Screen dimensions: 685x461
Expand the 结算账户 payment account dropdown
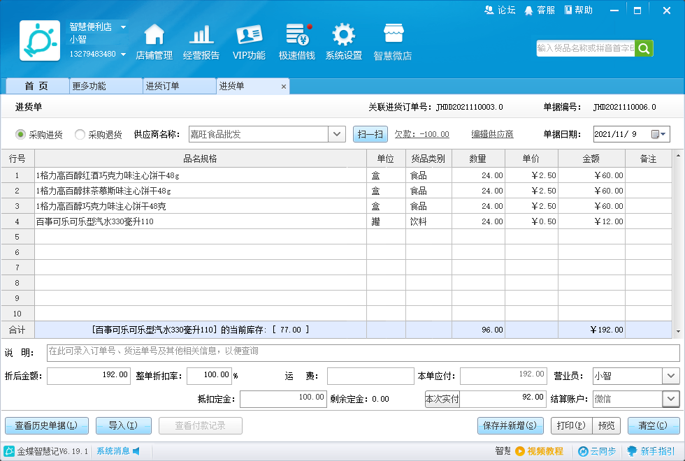click(670, 399)
